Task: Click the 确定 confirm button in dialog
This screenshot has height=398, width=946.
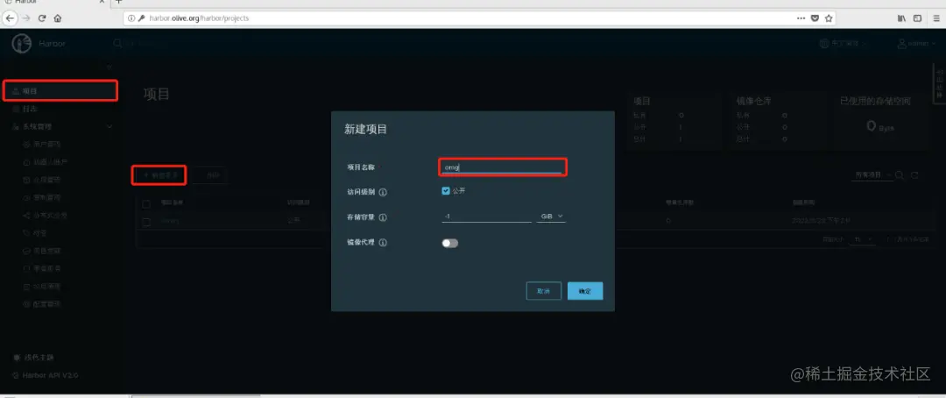Action: pos(585,291)
